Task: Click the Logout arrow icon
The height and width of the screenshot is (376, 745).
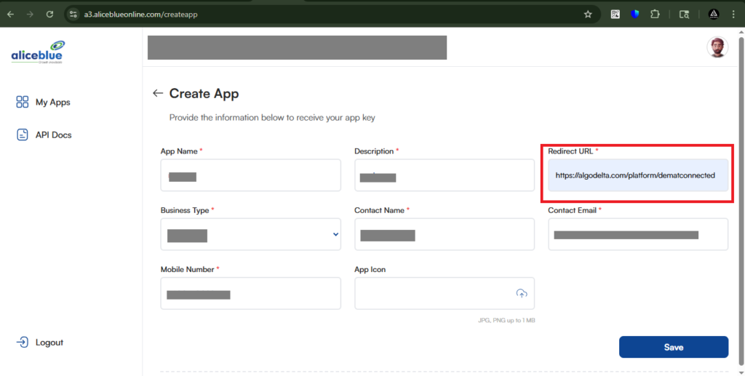Action: (23, 343)
